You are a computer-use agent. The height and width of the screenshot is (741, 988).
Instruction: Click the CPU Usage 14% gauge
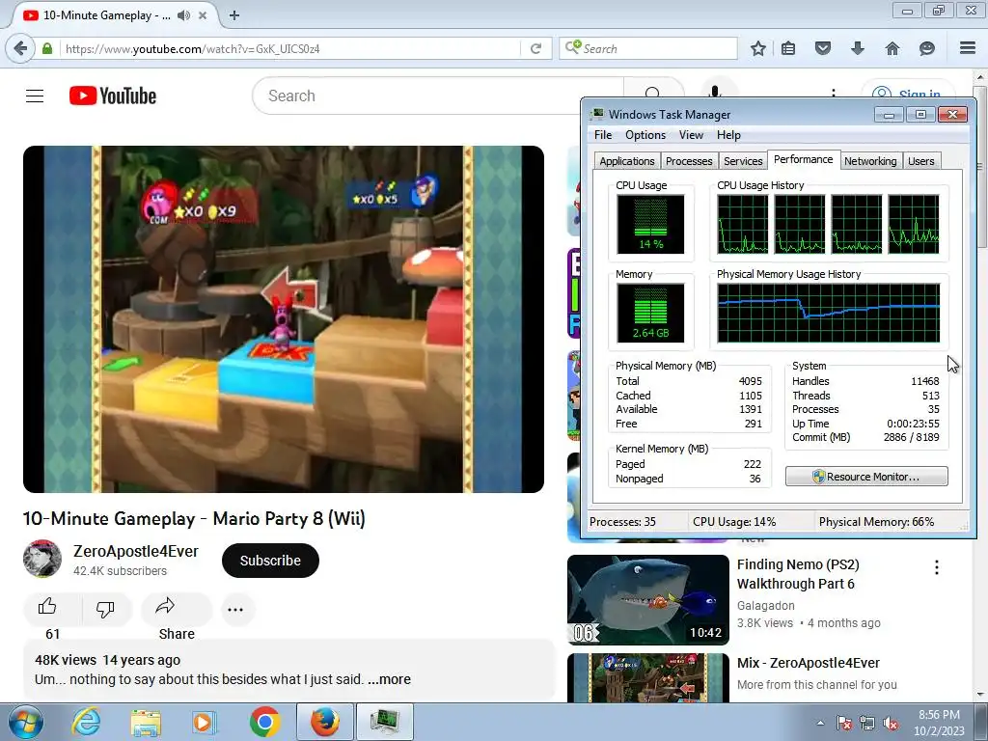point(650,224)
